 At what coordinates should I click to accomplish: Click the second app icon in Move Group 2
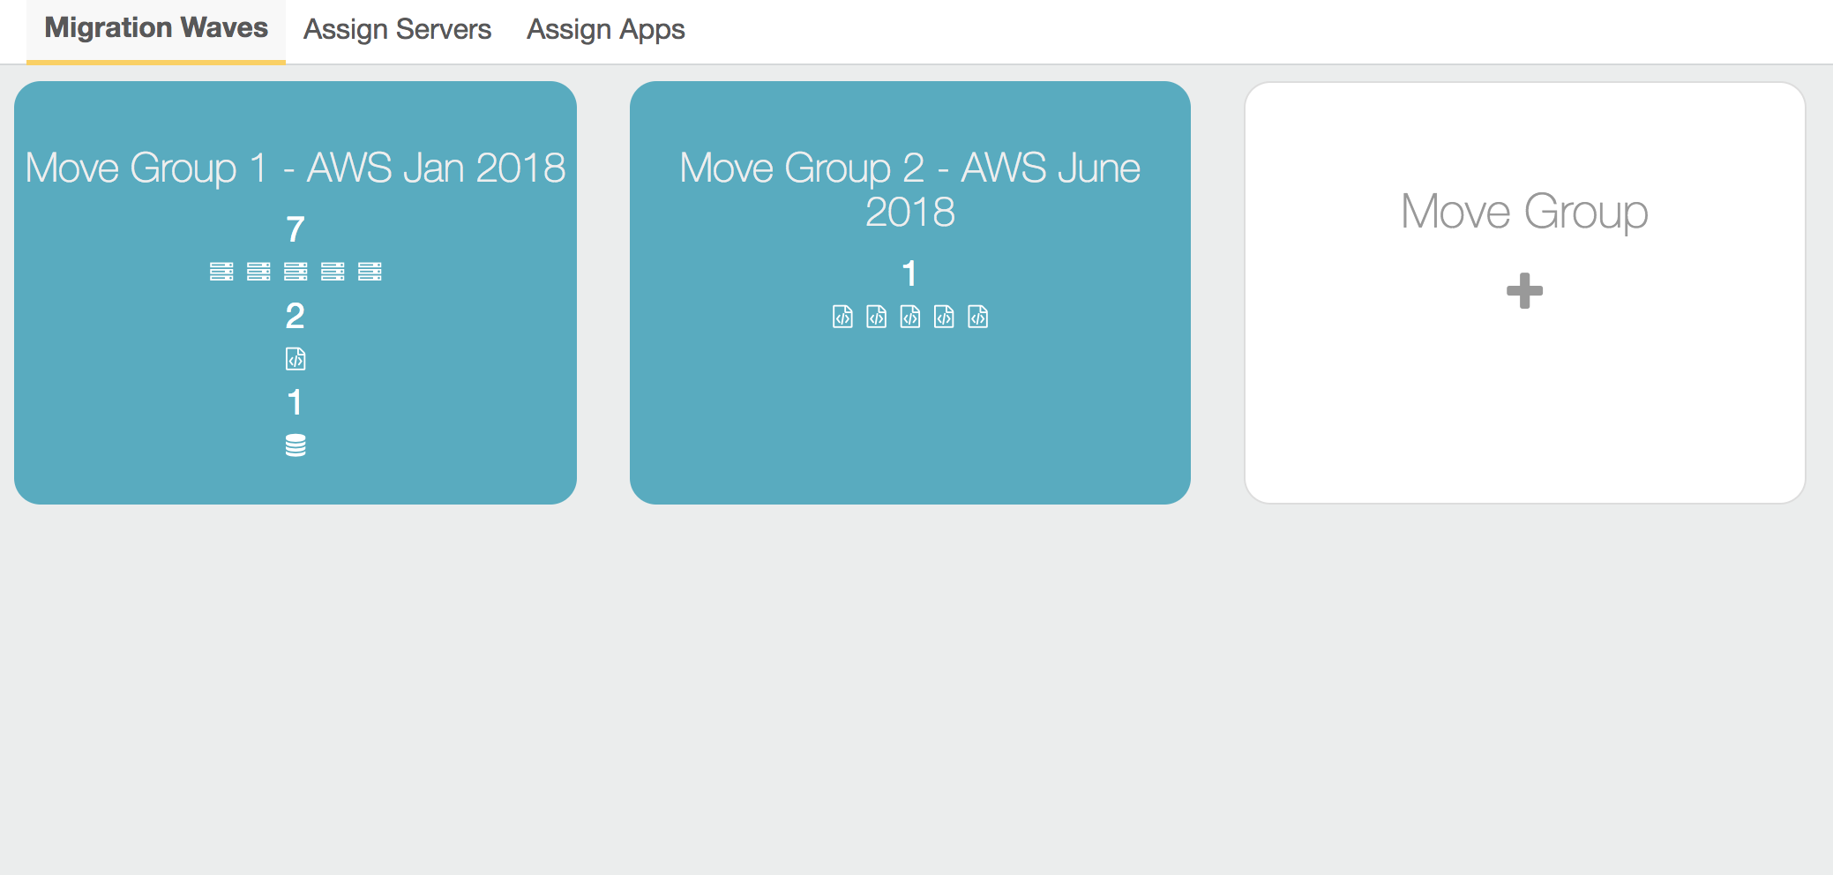tap(877, 317)
